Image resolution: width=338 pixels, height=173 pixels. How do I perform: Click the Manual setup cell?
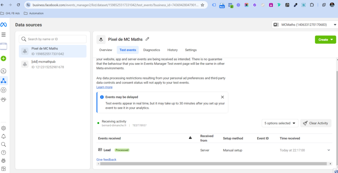232,150
